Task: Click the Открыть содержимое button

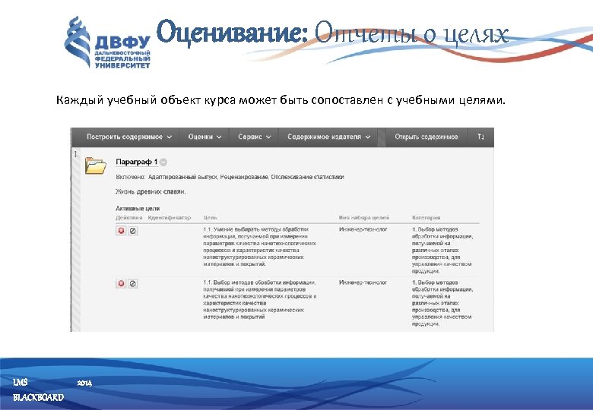Action: 427,137
